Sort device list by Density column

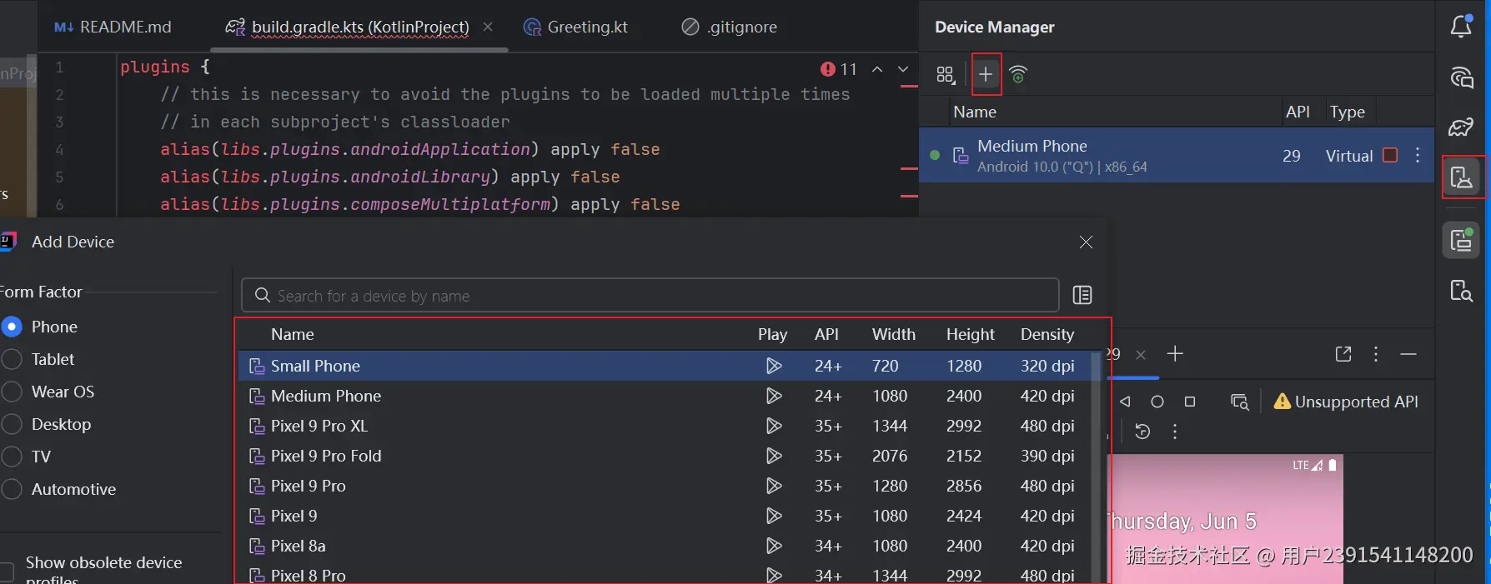click(x=1047, y=334)
